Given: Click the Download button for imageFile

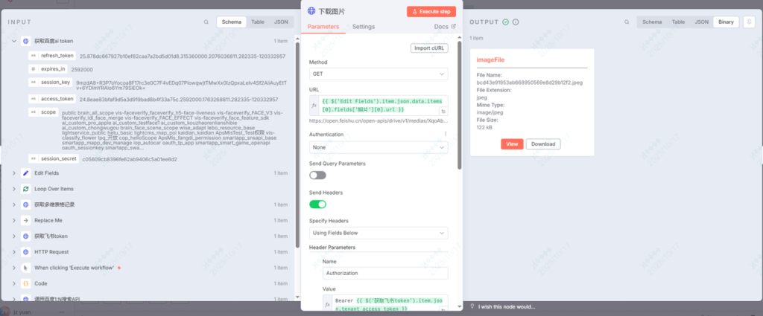Looking at the screenshot, I should pos(543,144).
